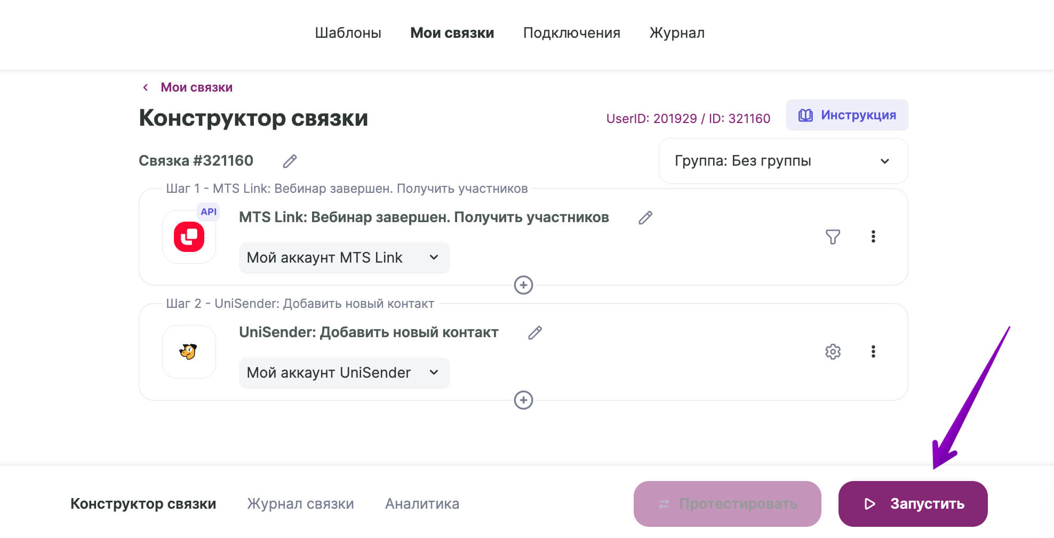Image resolution: width=1054 pixels, height=538 pixels.
Task: Click the Конструктор связки page heading
Action: (253, 118)
